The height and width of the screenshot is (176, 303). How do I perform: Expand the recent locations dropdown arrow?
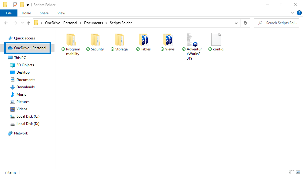click(x=22, y=23)
